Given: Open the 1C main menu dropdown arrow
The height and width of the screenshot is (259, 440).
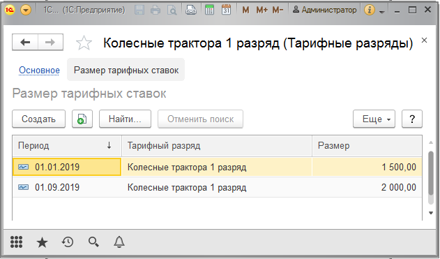Looking at the screenshot, I should click(x=26, y=10).
